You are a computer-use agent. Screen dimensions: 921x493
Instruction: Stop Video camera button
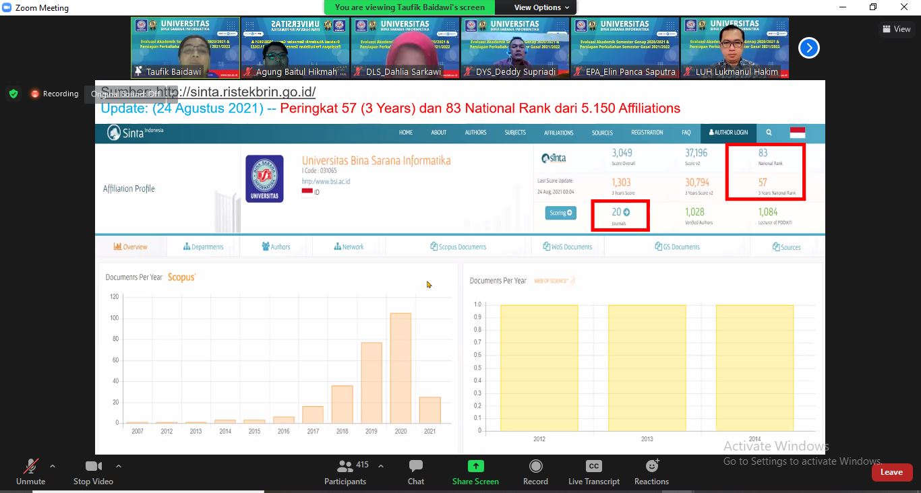coord(93,471)
